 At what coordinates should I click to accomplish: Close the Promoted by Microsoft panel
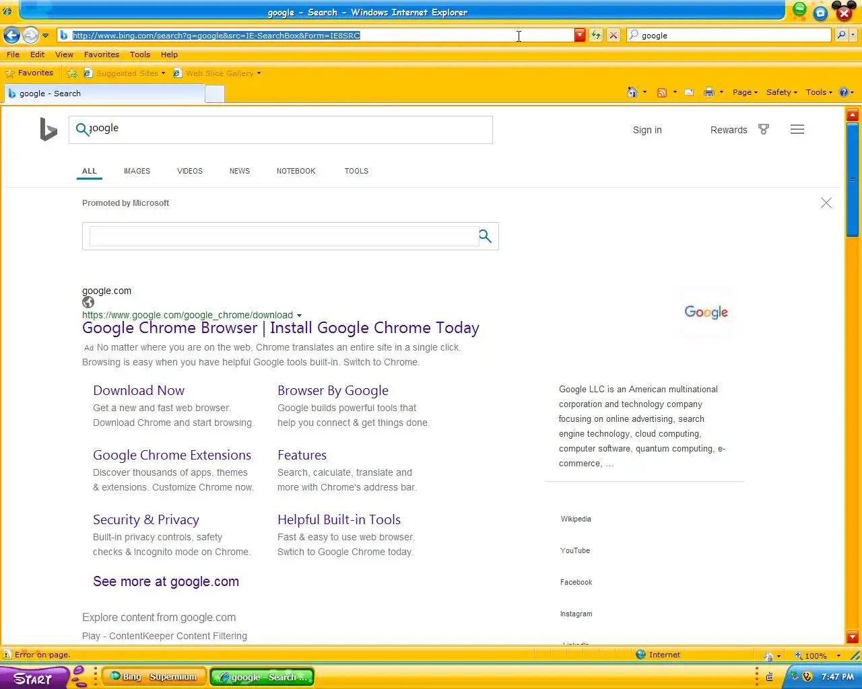coord(826,203)
